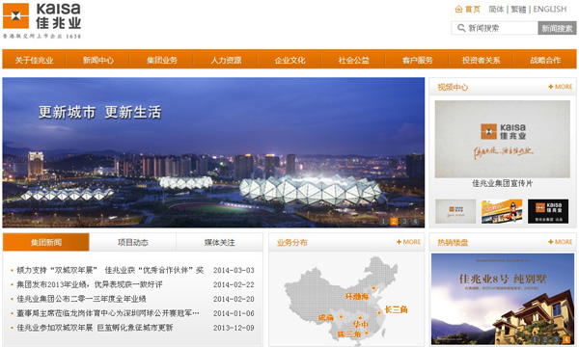Click the gray 新闻搜索 button

tap(557, 28)
